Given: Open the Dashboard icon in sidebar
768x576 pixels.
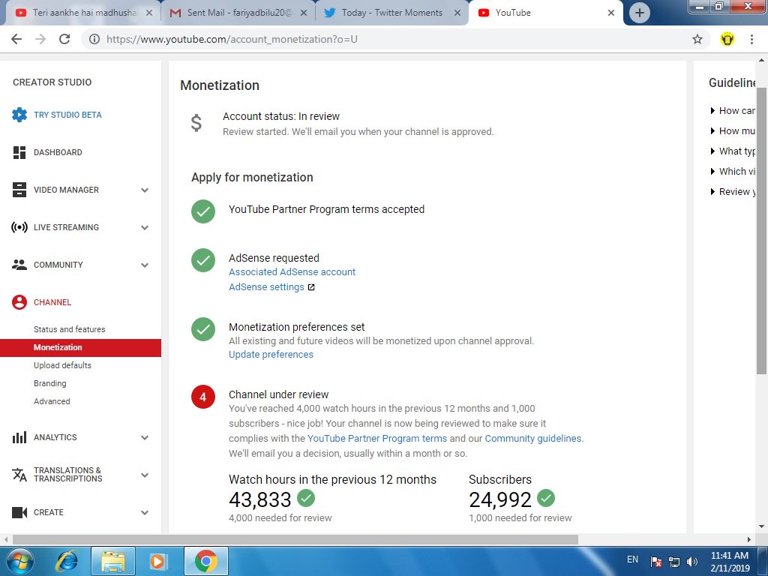Looking at the screenshot, I should [x=19, y=152].
